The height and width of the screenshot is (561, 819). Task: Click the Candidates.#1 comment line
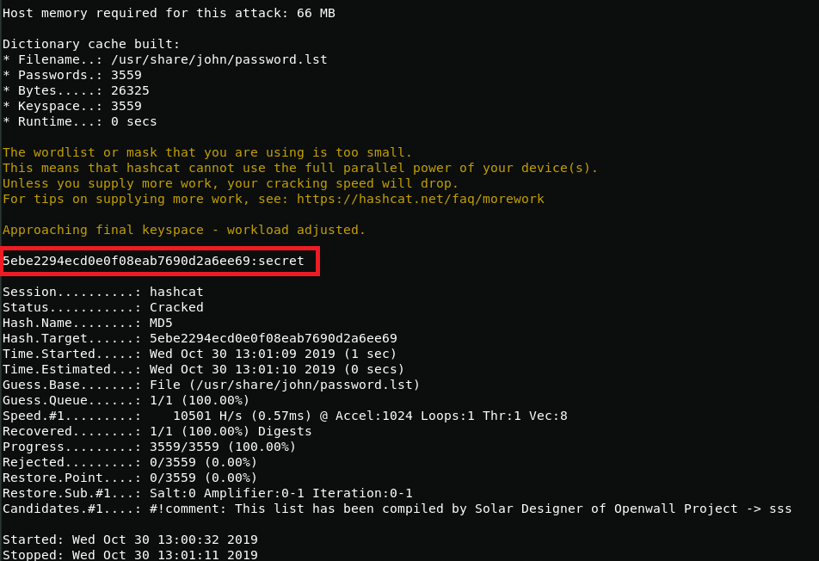pos(397,509)
